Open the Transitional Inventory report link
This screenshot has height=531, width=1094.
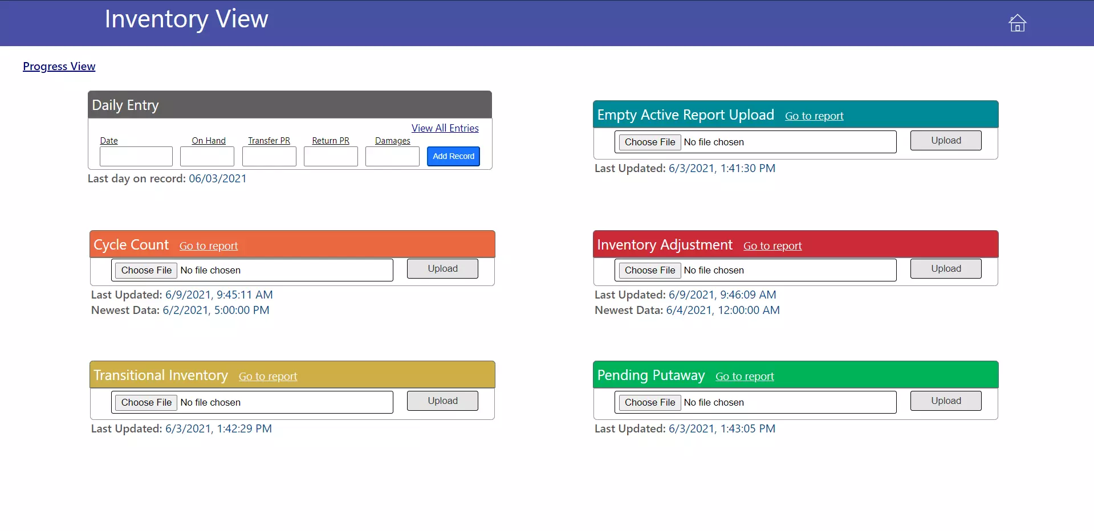268,377
